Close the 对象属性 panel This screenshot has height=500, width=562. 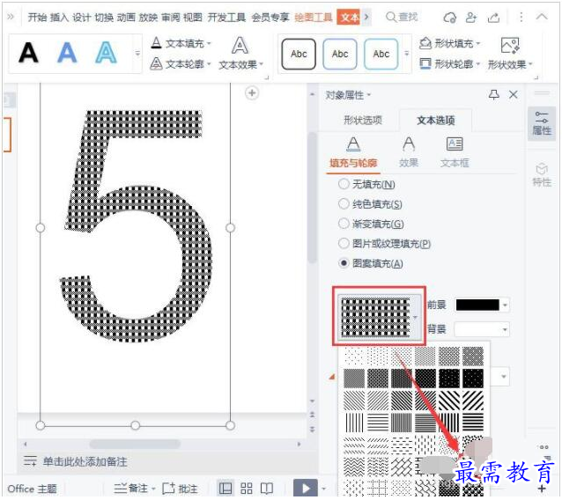(x=514, y=94)
